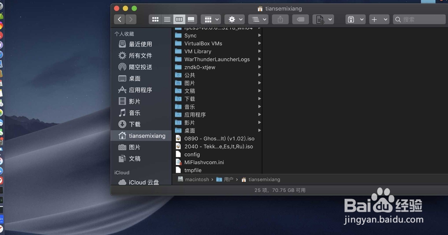
Task: Click the 搜索 search field
Action: (x=419, y=19)
